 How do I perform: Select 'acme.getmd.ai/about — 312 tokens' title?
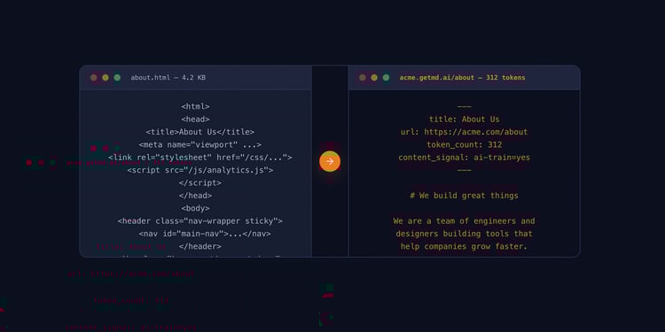(462, 78)
